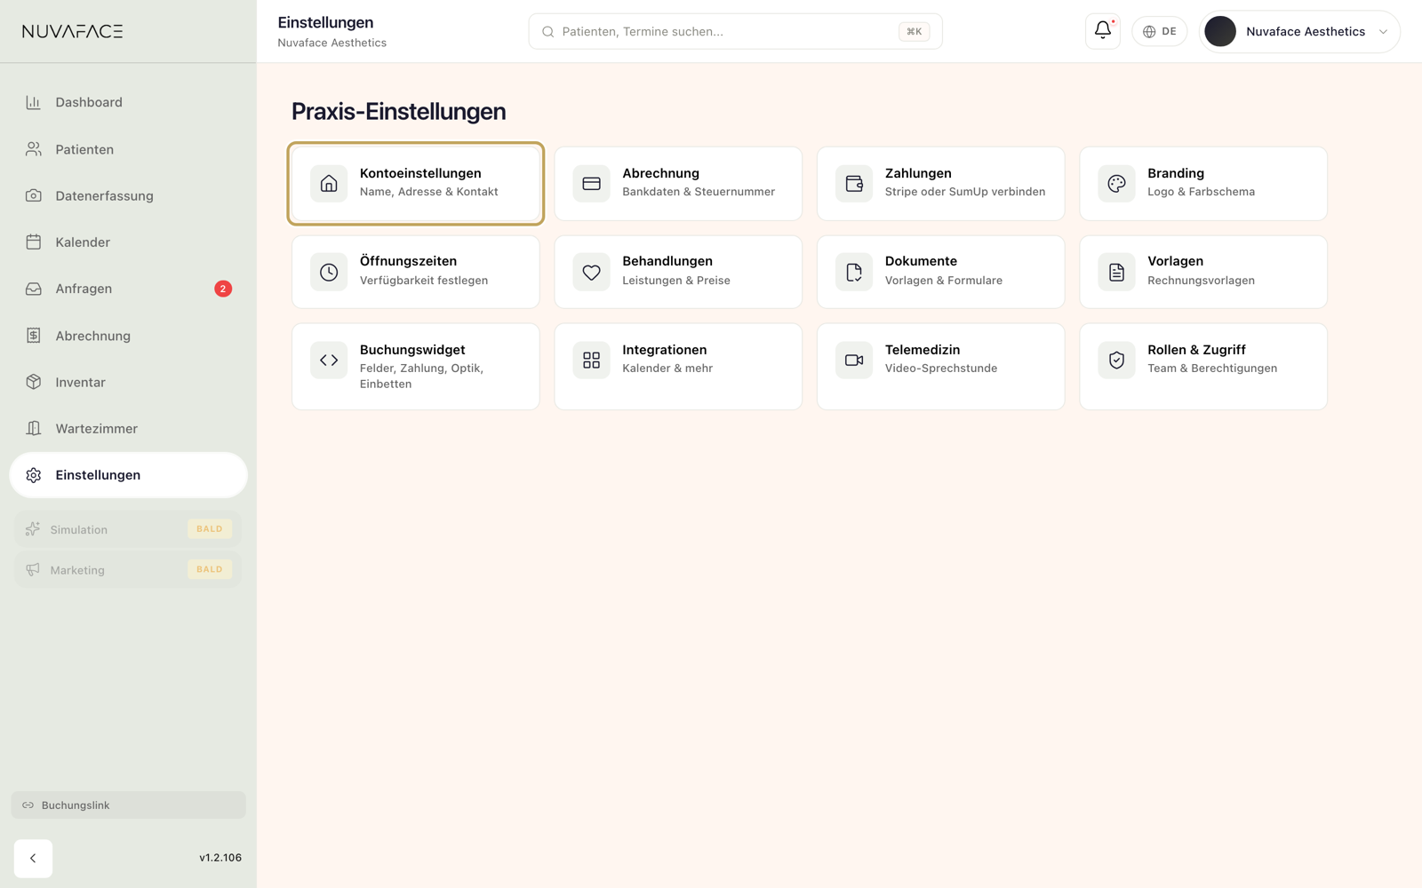Click the palette icon on Branding card
The image size is (1422, 888).
(x=1116, y=184)
